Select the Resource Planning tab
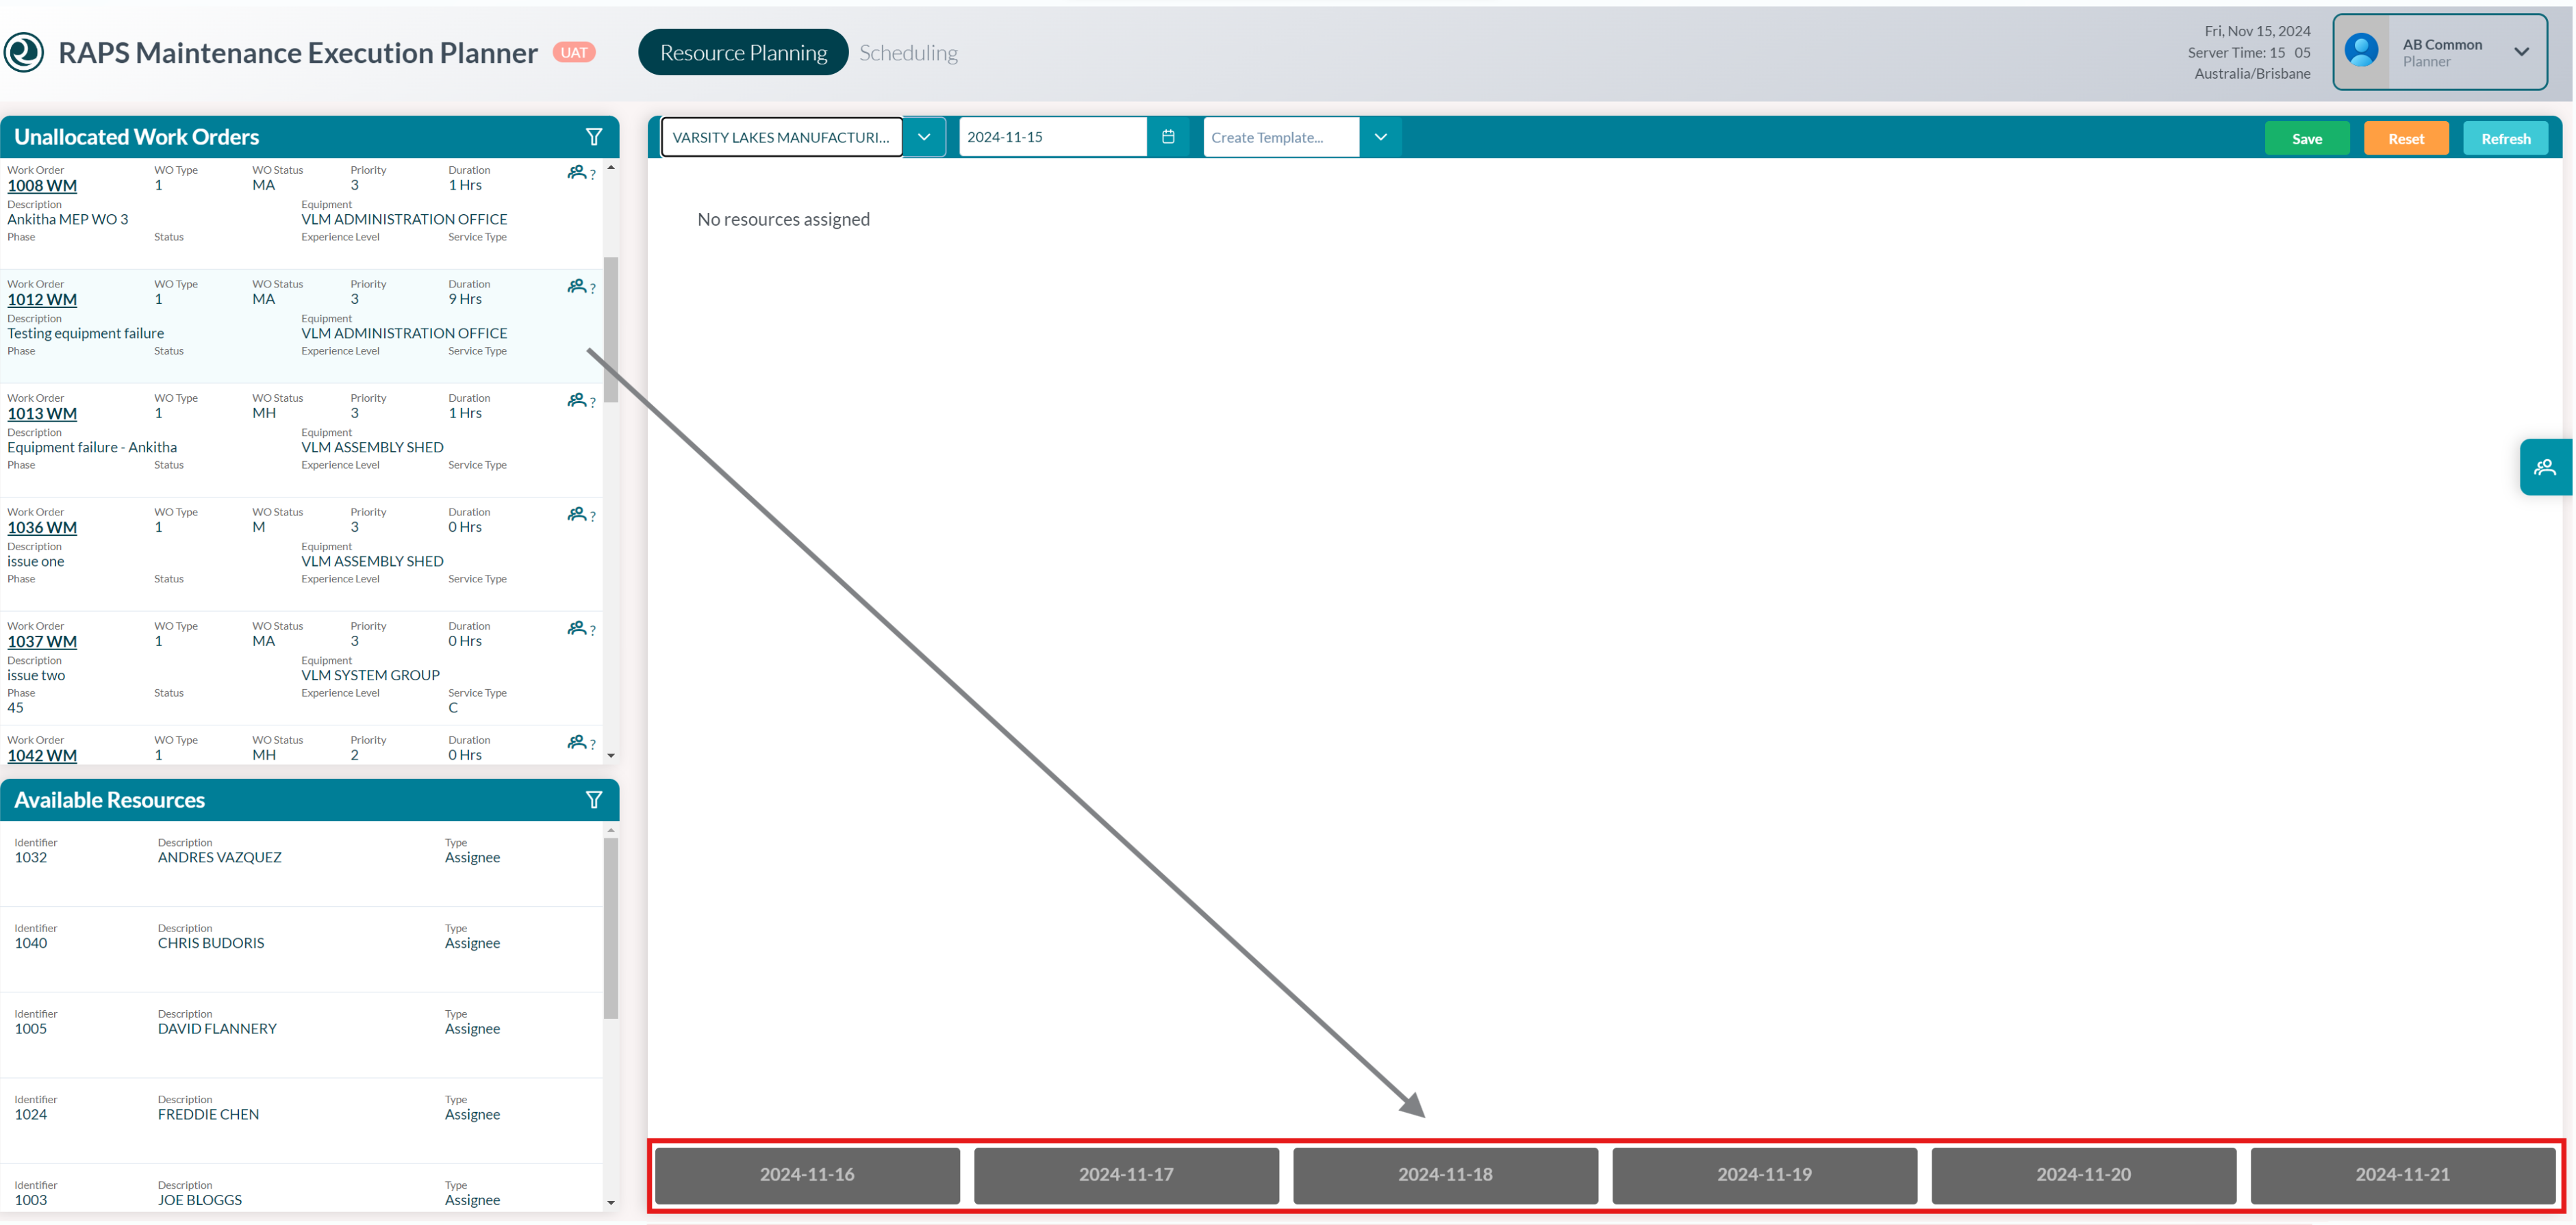This screenshot has width=2576, height=1225. [x=743, y=52]
